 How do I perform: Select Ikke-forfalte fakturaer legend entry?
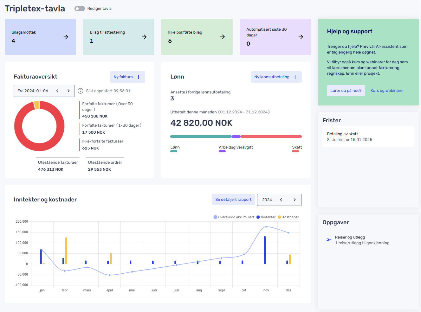point(102,145)
